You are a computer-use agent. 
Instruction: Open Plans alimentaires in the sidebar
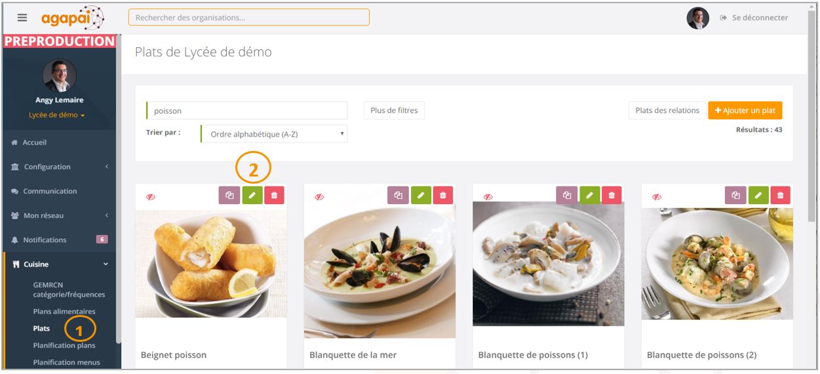point(64,312)
